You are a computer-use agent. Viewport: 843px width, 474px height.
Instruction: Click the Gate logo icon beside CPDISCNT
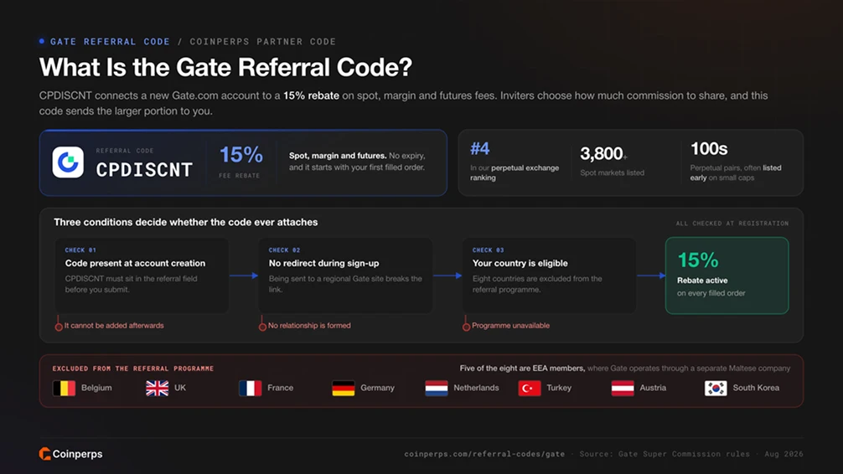pos(68,162)
